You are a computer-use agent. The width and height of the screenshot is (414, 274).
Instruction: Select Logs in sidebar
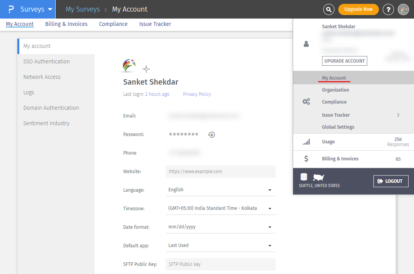pyautogui.click(x=56, y=92)
